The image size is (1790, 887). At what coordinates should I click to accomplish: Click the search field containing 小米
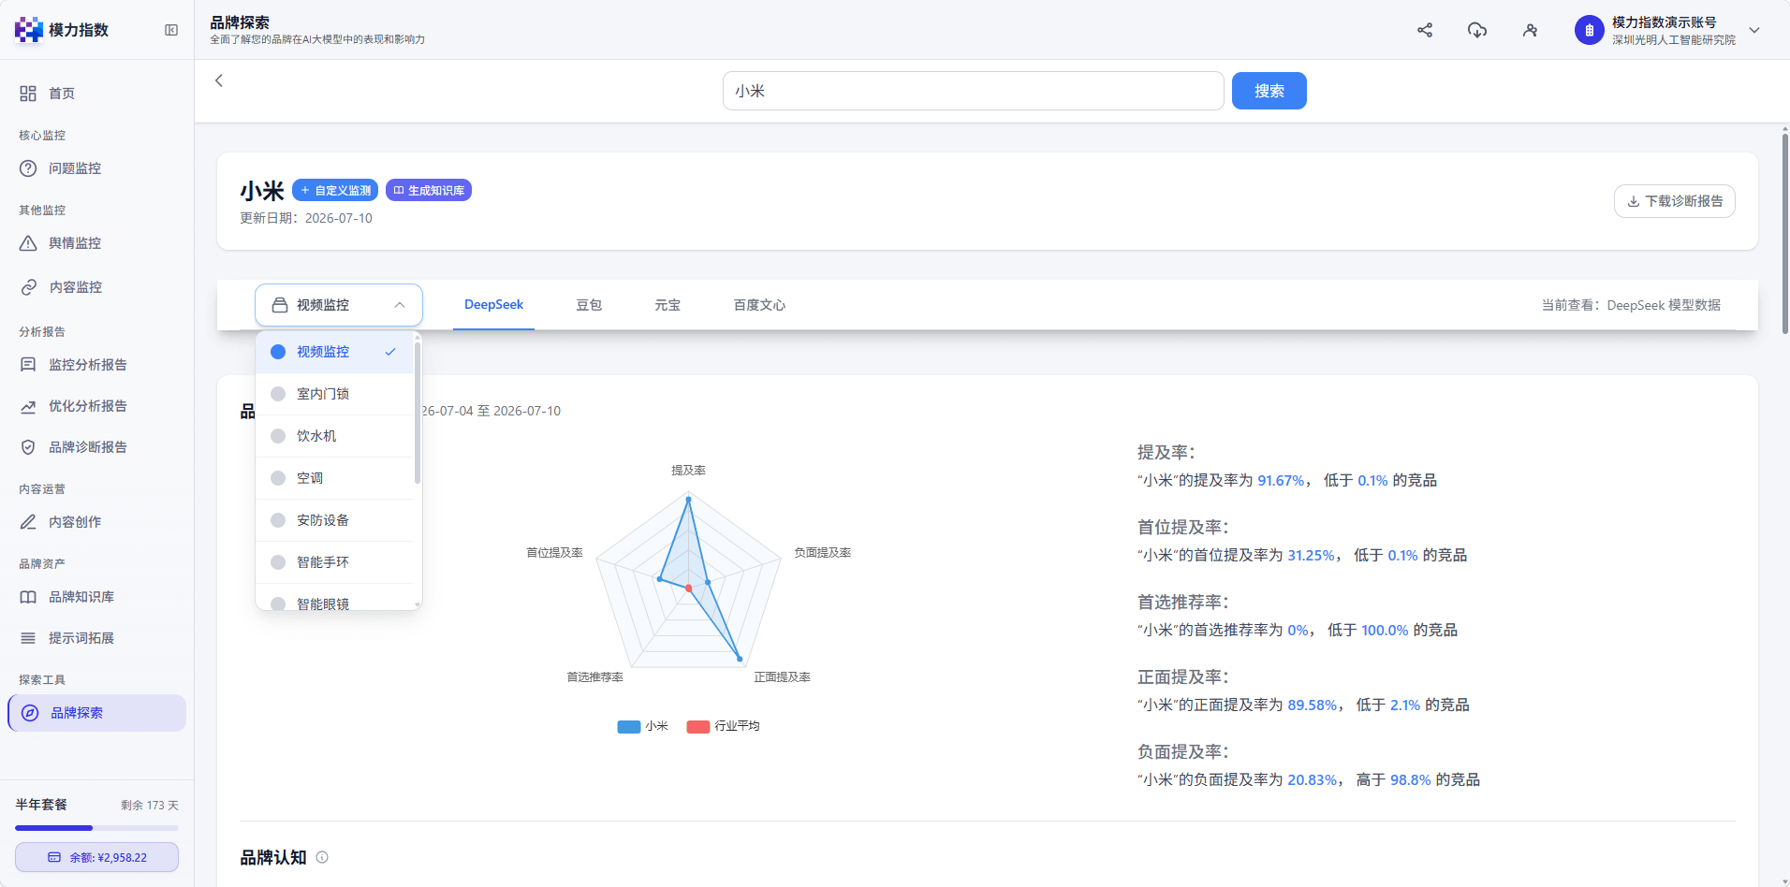973,91
